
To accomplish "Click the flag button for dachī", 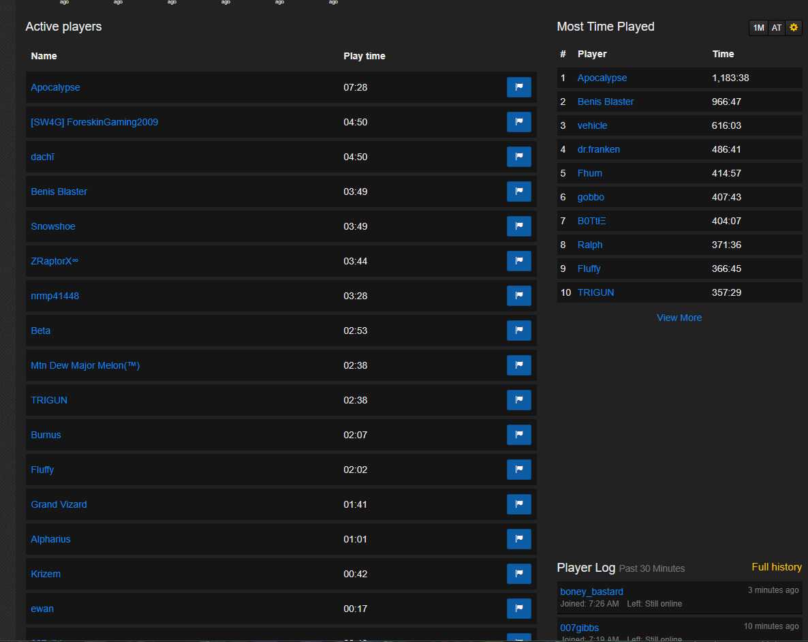I will coord(519,157).
